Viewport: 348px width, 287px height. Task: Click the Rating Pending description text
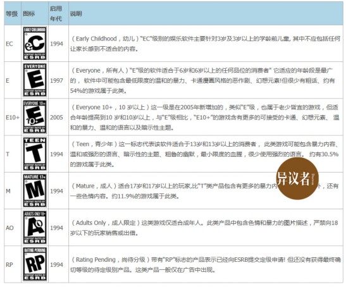[x=206, y=265]
